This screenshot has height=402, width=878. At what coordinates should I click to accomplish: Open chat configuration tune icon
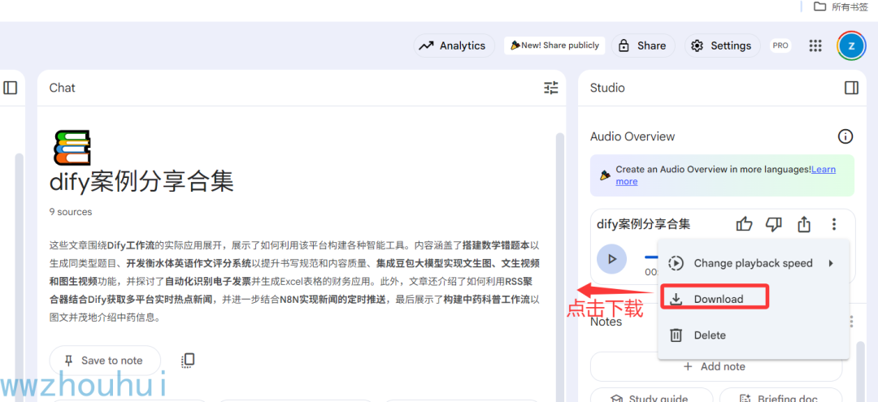click(x=551, y=88)
